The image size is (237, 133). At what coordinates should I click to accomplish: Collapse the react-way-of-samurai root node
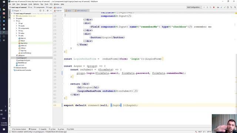(12, 14)
